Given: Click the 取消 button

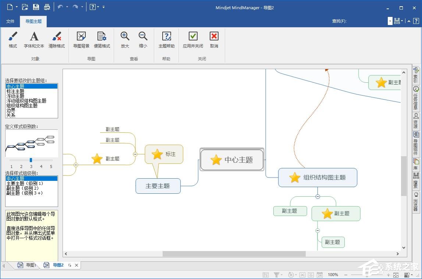Looking at the screenshot, I should [214, 40].
